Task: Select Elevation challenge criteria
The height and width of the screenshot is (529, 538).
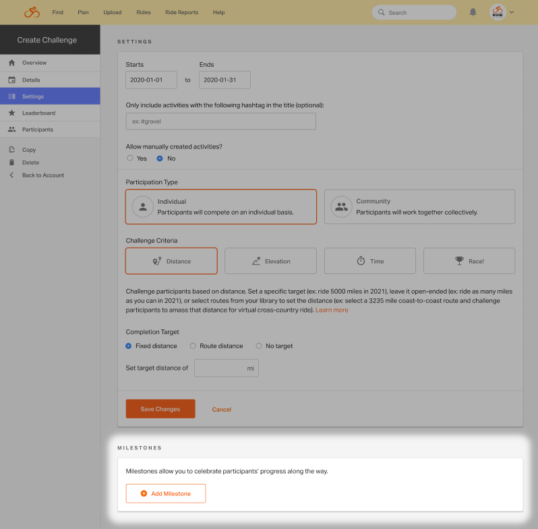Action: (x=271, y=261)
